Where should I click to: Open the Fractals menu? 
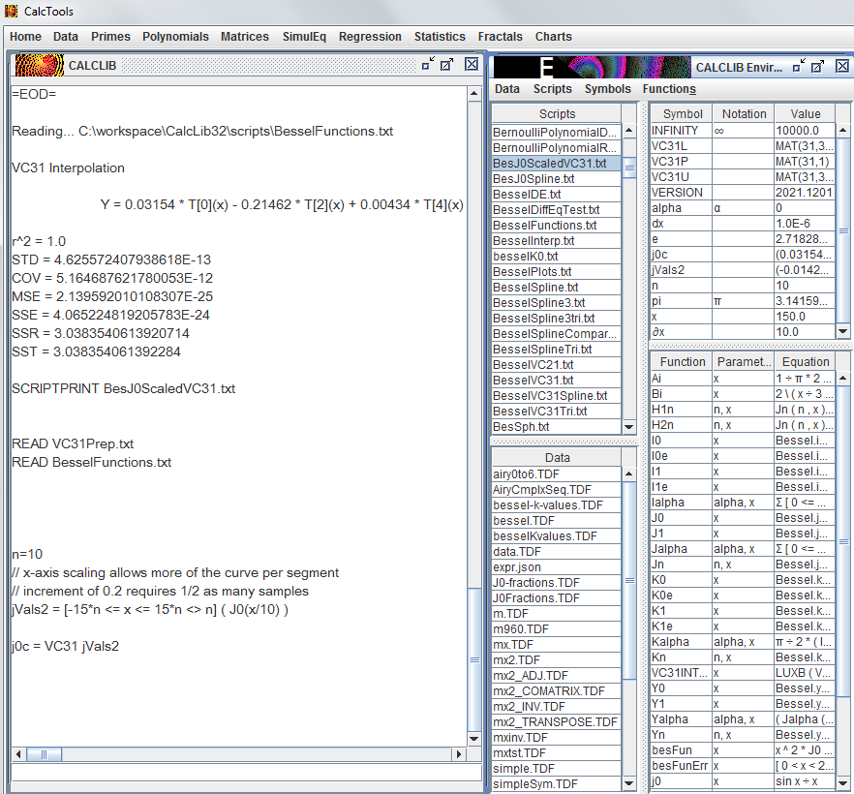point(500,37)
